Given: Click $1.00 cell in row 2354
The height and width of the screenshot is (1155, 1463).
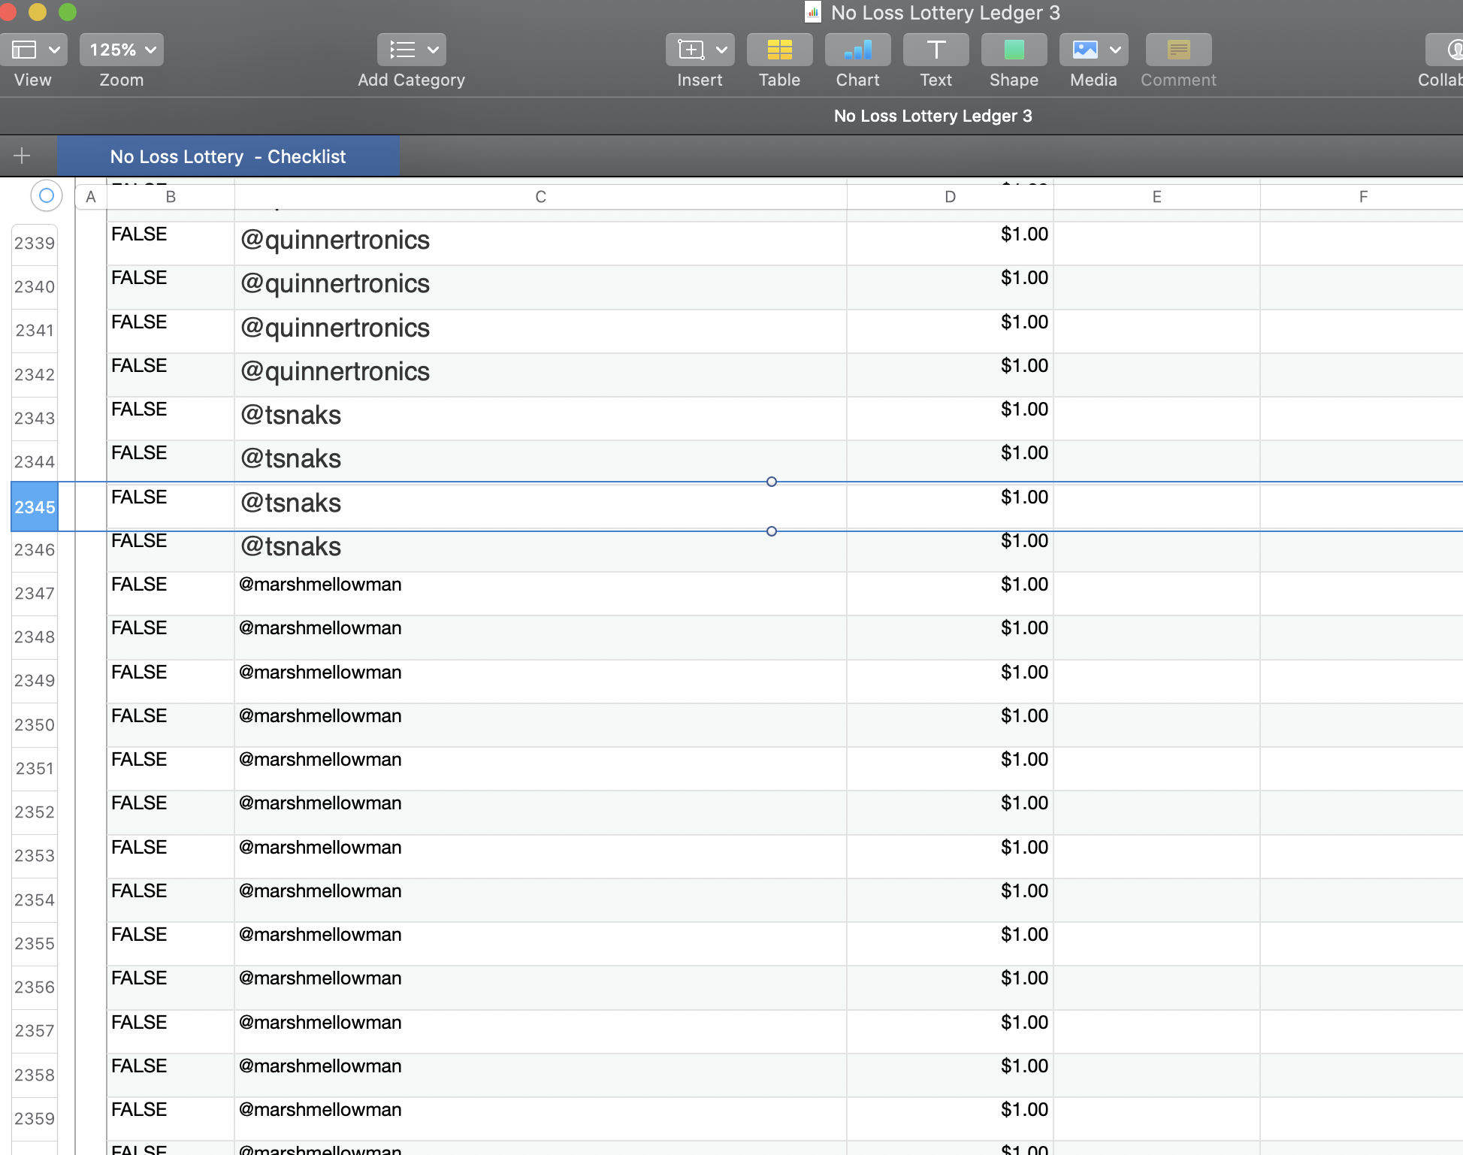Looking at the screenshot, I should (x=950, y=900).
